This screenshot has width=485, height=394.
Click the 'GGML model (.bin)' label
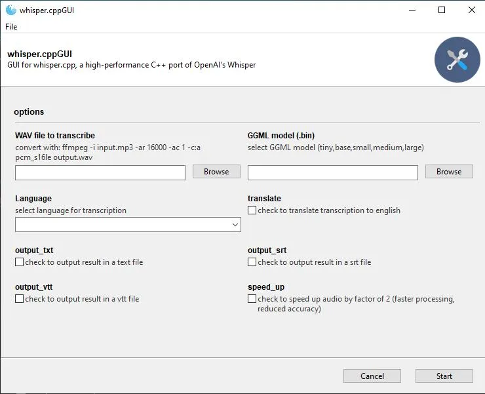click(281, 136)
